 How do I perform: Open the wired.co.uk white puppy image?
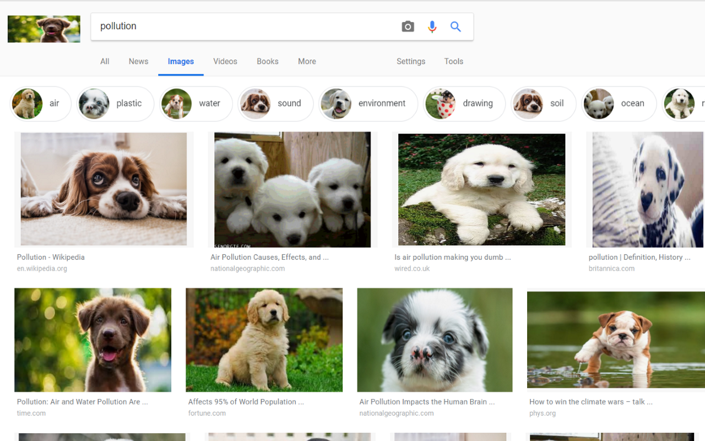click(x=482, y=189)
